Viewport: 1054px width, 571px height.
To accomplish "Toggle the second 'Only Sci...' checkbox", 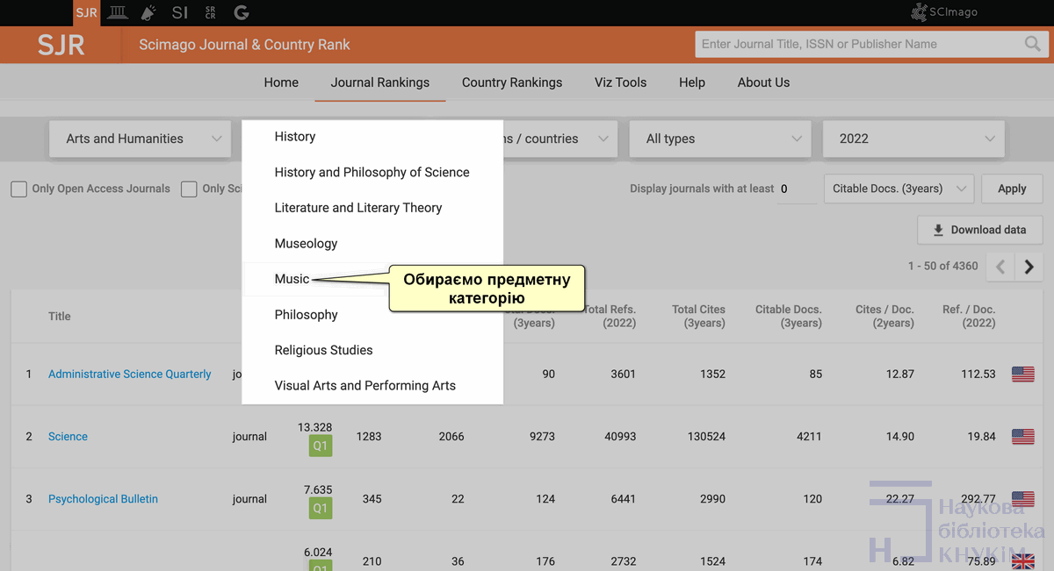I will pyautogui.click(x=189, y=189).
